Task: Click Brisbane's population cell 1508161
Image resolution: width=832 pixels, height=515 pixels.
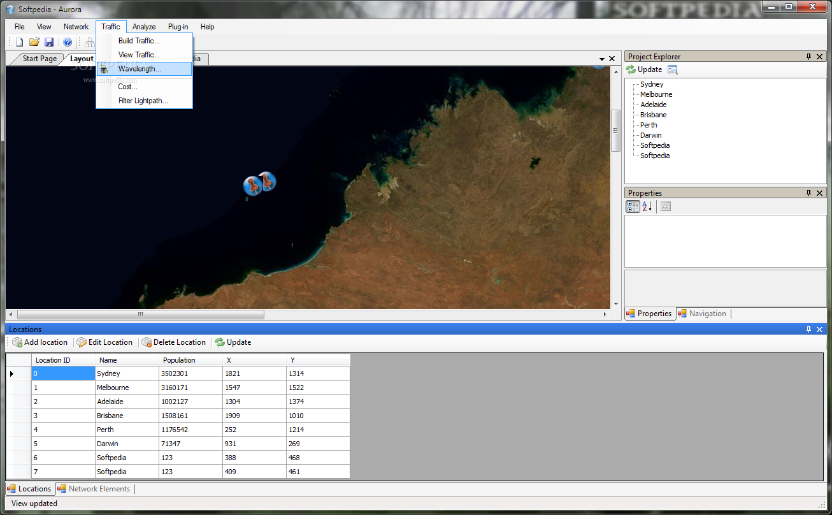Action: pos(190,416)
